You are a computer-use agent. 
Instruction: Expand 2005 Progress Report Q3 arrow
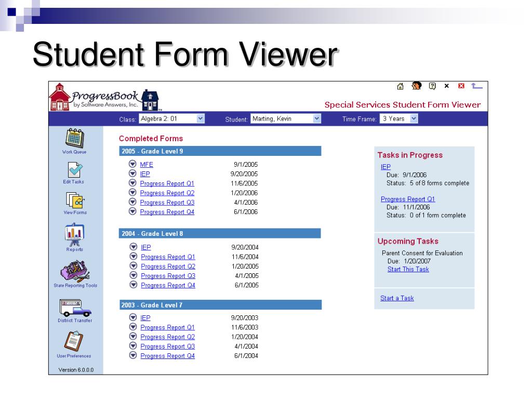click(132, 202)
